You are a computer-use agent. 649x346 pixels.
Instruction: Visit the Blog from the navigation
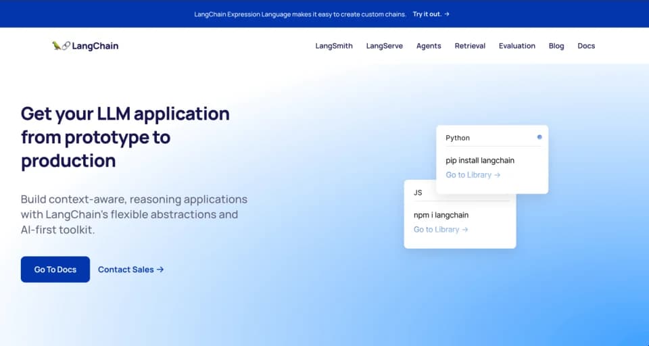pos(556,46)
